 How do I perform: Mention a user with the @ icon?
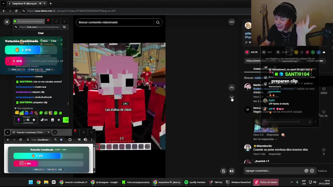point(306,171)
